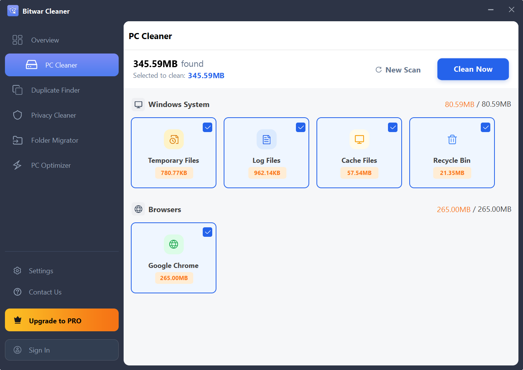Click the Cache Files label
This screenshot has height=370, width=523.
pyautogui.click(x=359, y=161)
